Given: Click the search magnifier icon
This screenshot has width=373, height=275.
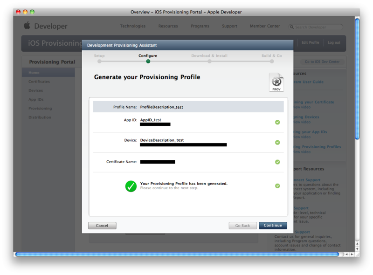Looking at the screenshot, I should (x=292, y=27).
